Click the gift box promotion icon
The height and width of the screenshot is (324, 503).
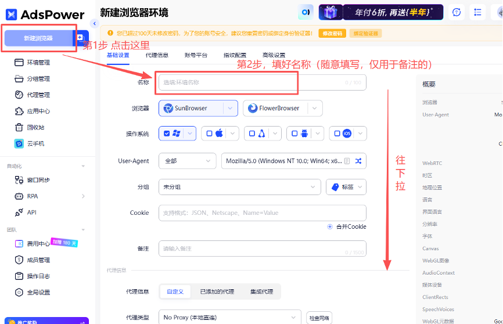(x=331, y=12)
